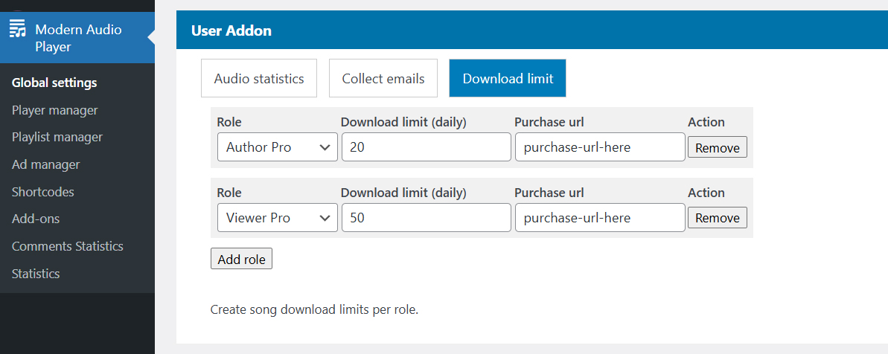This screenshot has height=354, width=888.
Task: Click the daily download limit field showing 50
Action: [x=426, y=218]
